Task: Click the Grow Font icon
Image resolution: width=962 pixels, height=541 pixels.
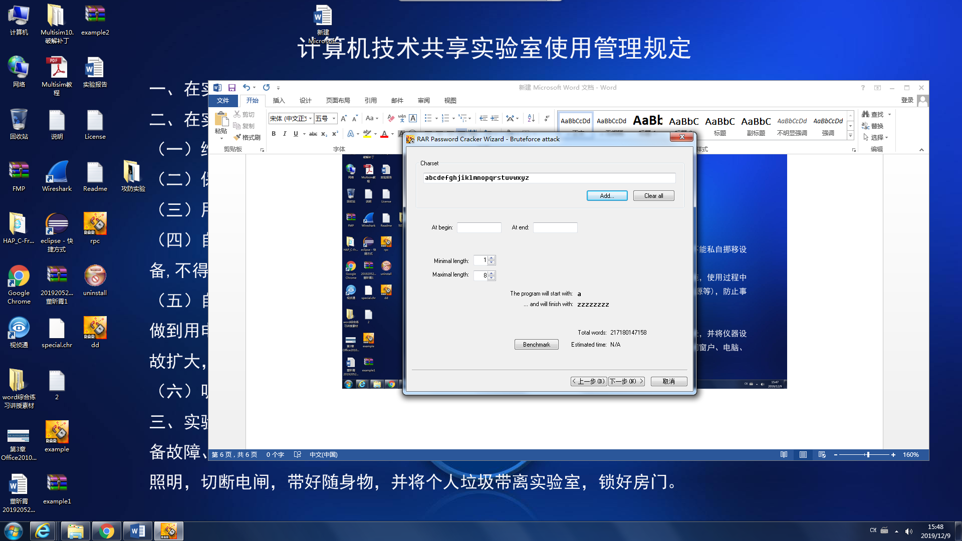Action: [344, 118]
